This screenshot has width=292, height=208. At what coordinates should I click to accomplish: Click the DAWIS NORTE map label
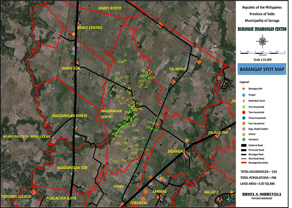pyautogui.click(x=110, y=8)
